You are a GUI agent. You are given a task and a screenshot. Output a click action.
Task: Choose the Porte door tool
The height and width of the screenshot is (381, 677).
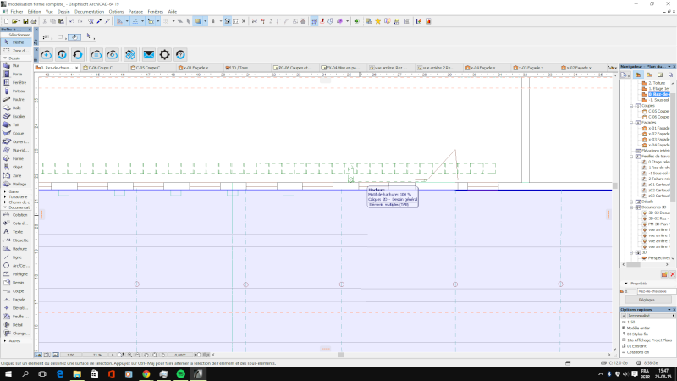16,74
